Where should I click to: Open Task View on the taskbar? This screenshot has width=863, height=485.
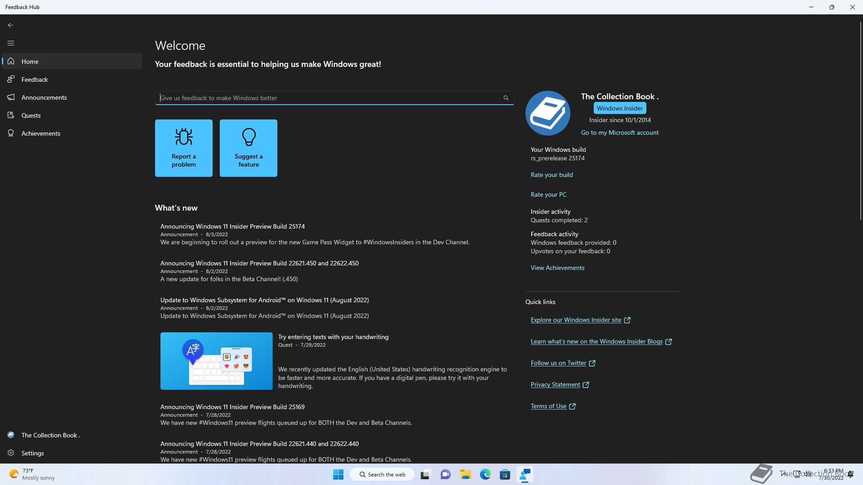coord(426,474)
